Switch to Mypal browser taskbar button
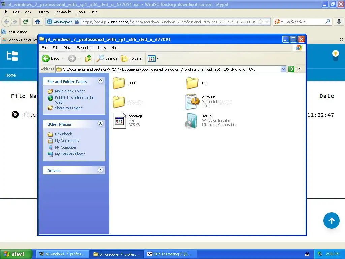 point(62,254)
